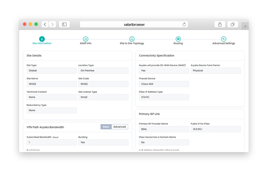The height and width of the screenshot is (178, 267).
Task: Click the ANAP Info tab label
Action: pyautogui.click(x=86, y=43)
